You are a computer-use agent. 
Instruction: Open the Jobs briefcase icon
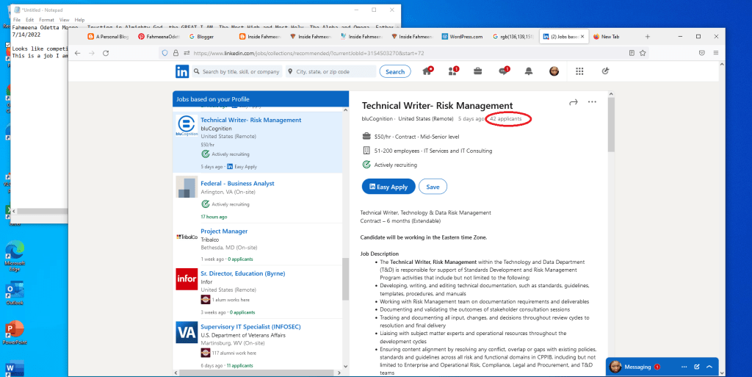tap(477, 71)
